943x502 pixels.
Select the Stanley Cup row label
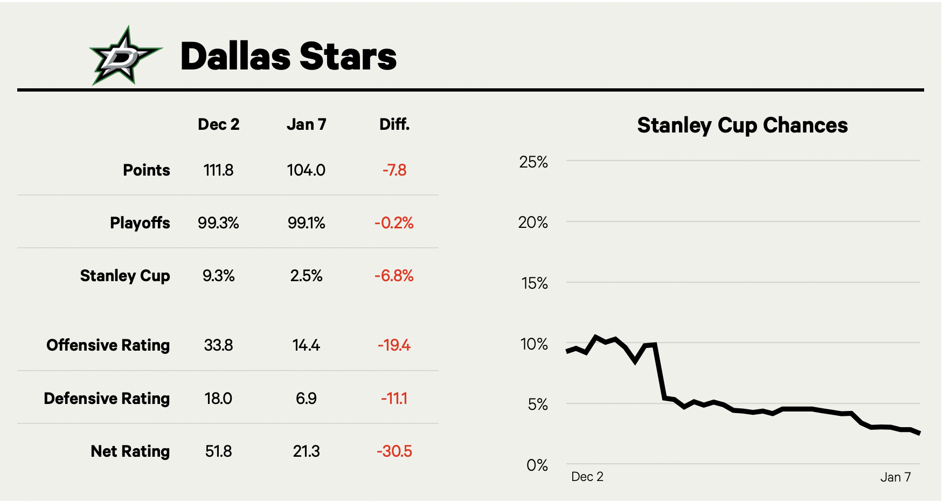[125, 276]
